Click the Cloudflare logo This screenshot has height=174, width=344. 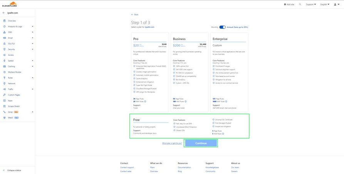(x=9, y=4)
